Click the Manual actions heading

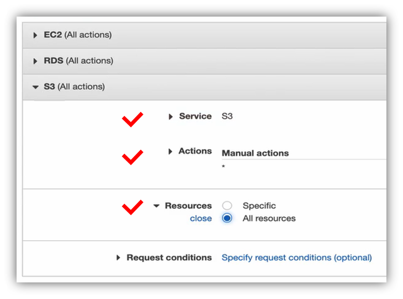255,153
